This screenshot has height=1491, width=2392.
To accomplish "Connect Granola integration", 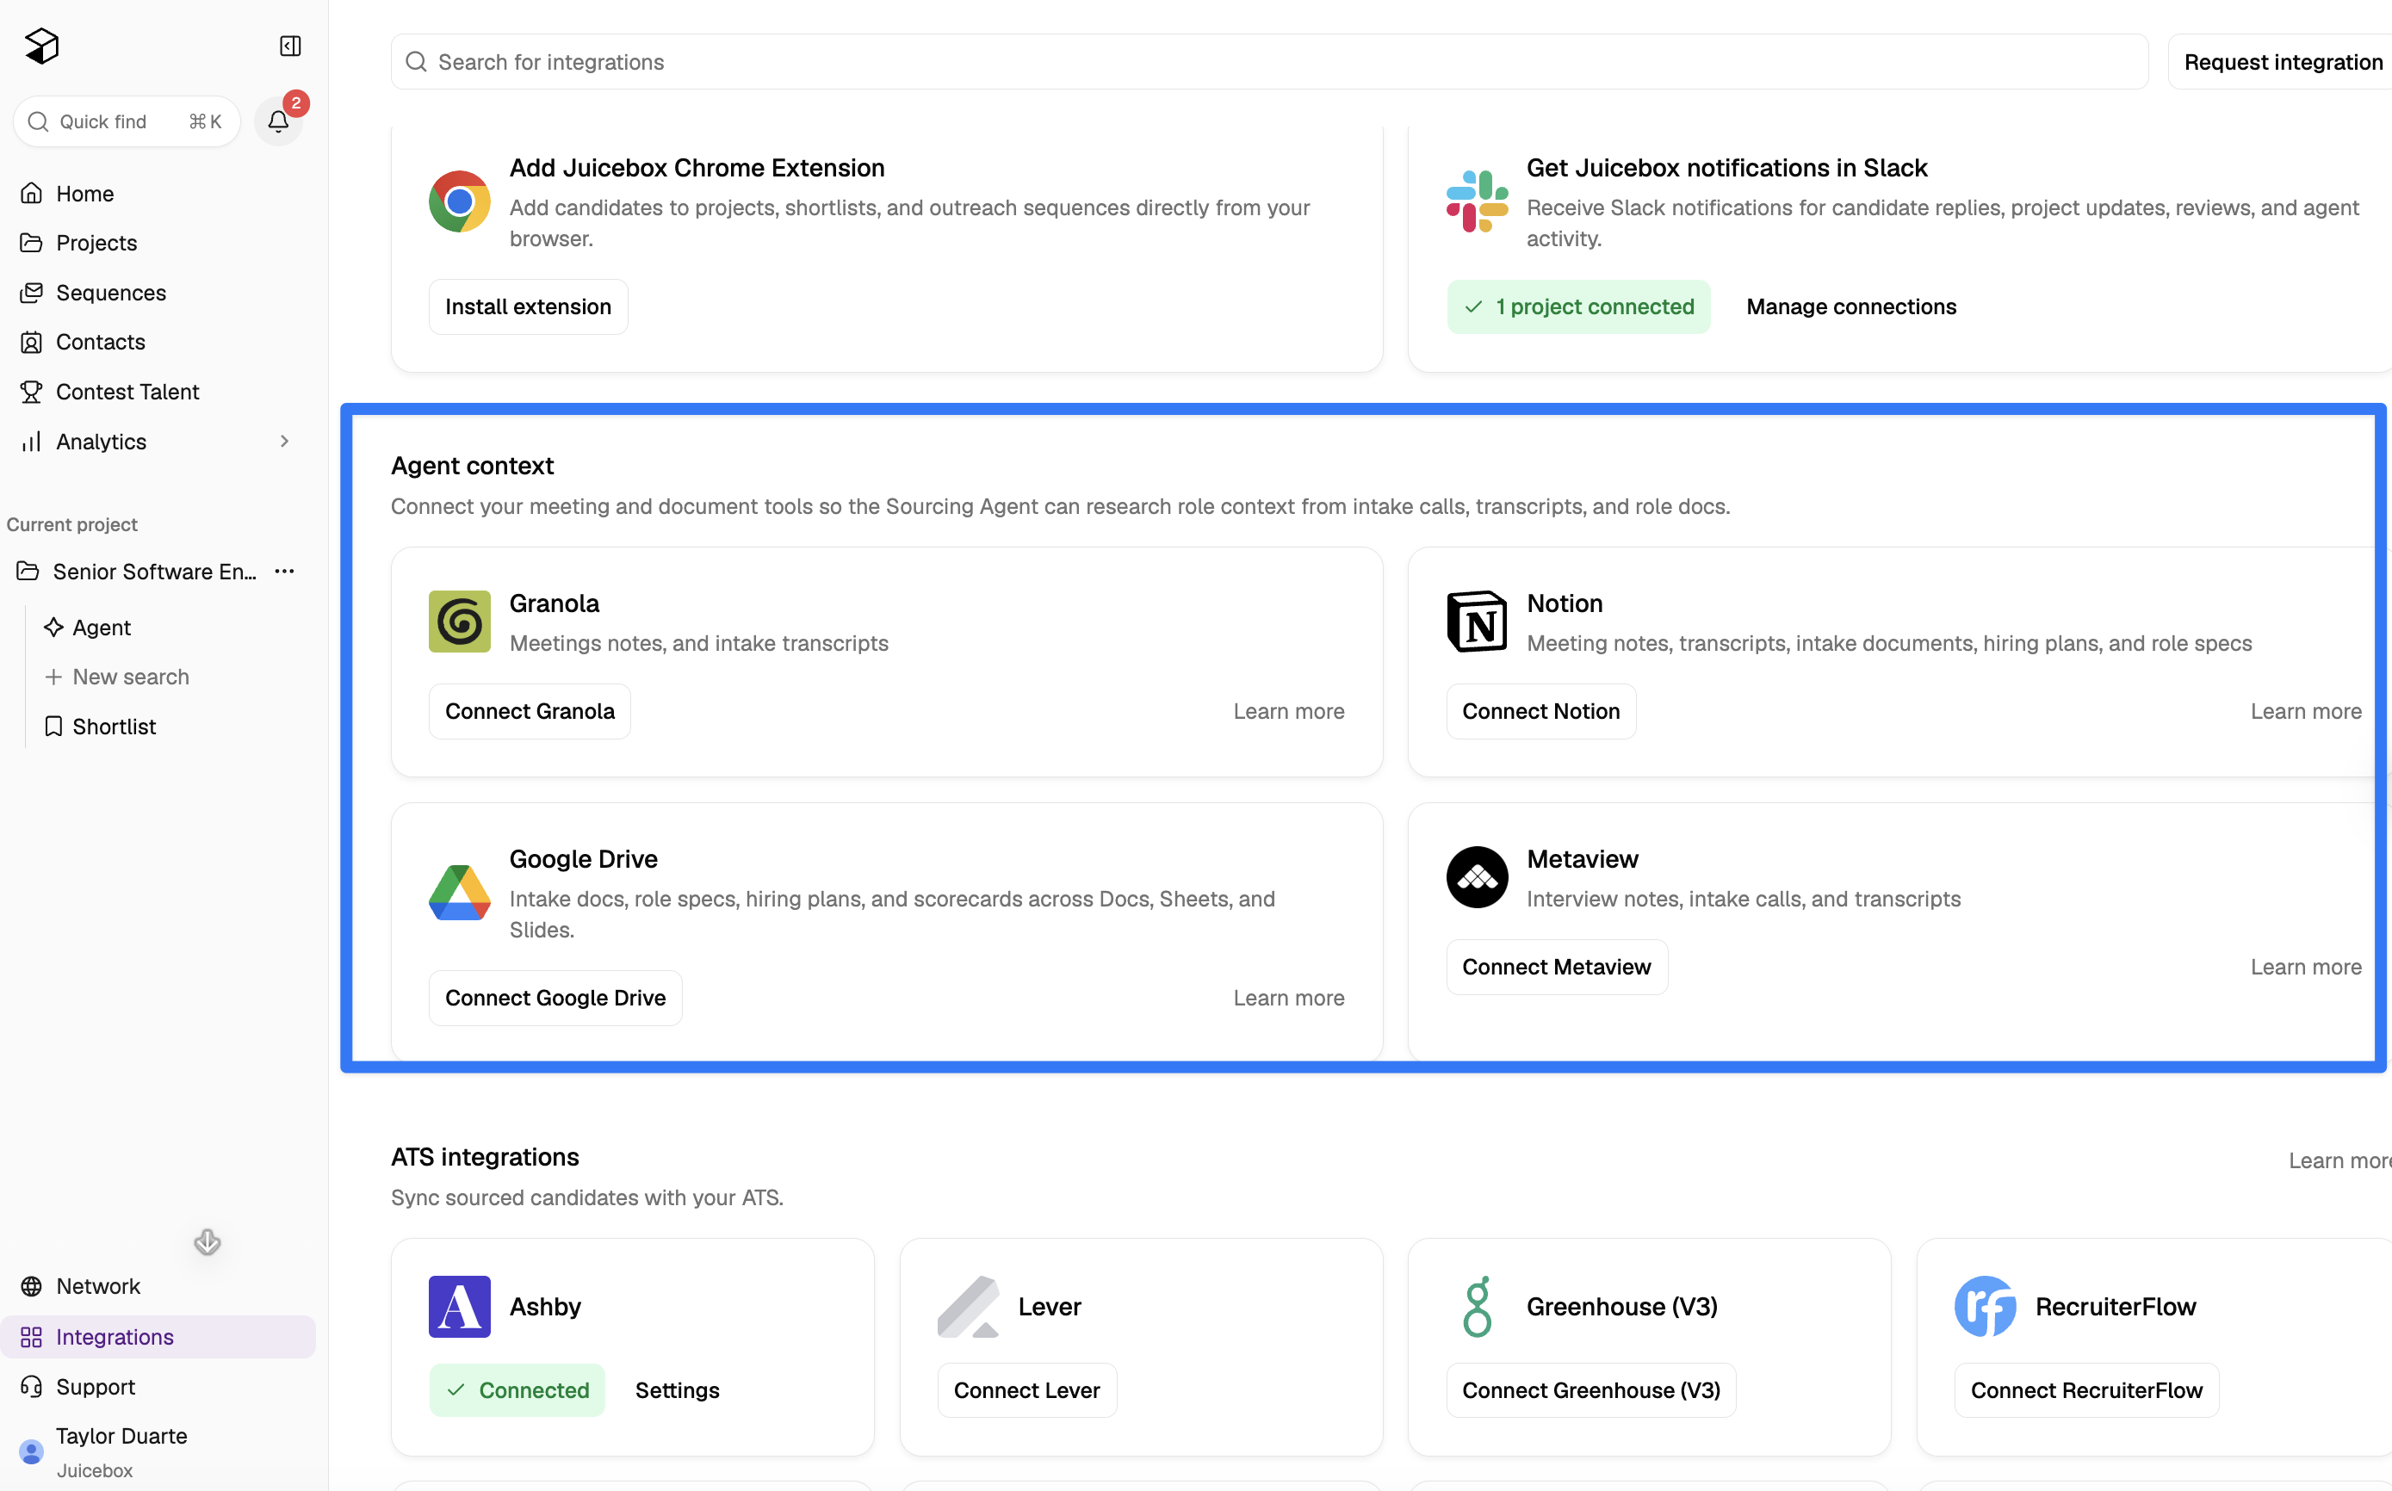I will [x=530, y=711].
